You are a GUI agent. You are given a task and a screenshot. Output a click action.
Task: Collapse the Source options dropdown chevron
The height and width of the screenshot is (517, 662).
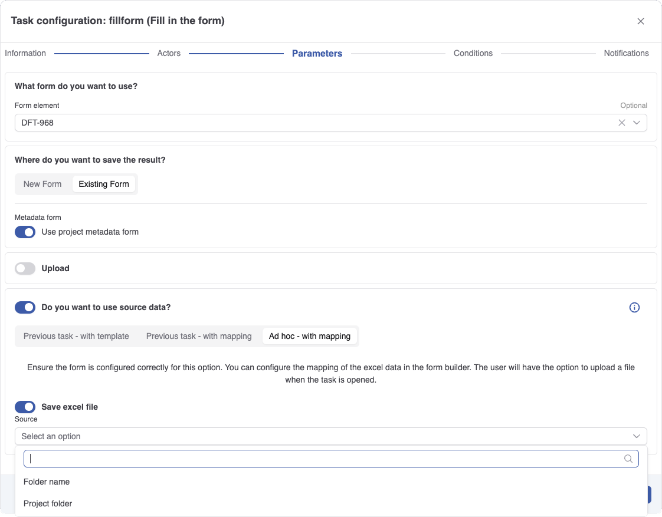(637, 436)
